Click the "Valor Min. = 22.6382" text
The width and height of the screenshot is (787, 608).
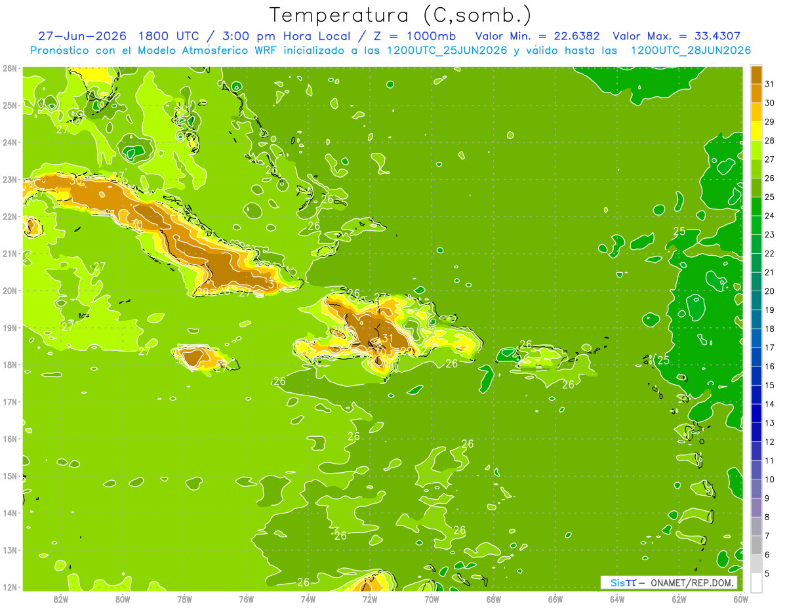click(x=537, y=36)
